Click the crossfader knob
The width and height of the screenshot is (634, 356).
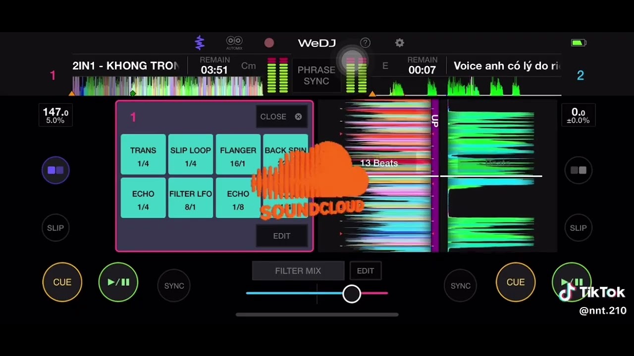pos(352,294)
